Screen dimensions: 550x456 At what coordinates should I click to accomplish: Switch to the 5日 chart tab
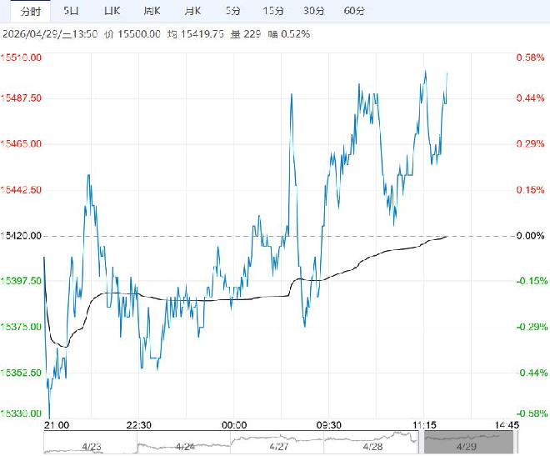72,11
